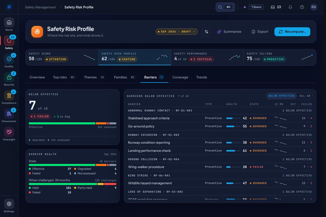Open the notifications bell

tap(290, 7)
